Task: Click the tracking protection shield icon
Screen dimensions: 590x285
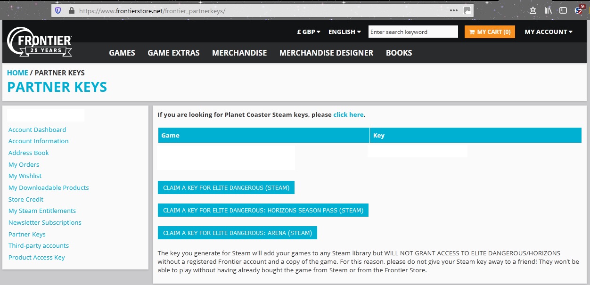Action: (x=58, y=10)
